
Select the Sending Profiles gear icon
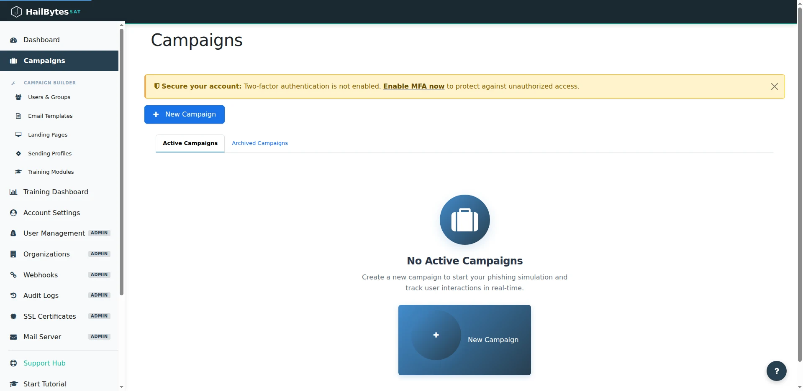pyautogui.click(x=18, y=153)
